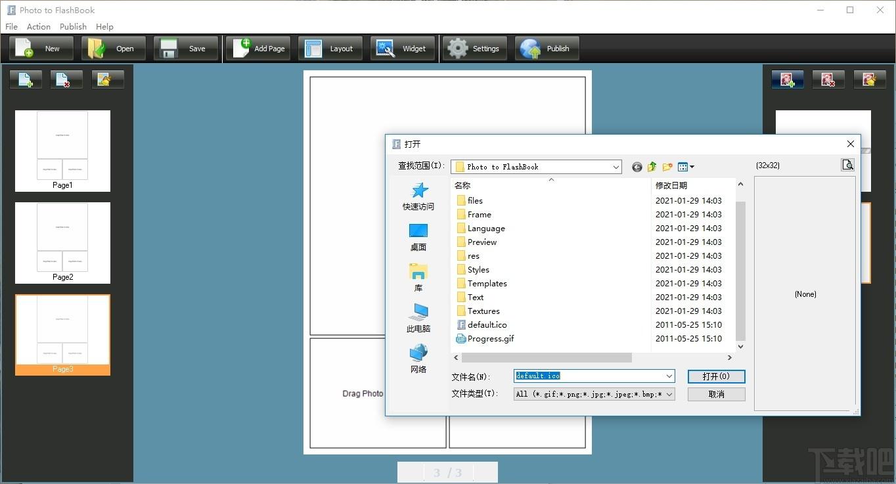The image size is (896, 484).
Task: Click the Save toolbar button
Action: point(185,49)
